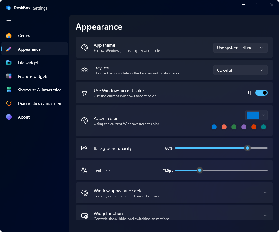Viewport: 279px width, 232px height.
Task: Turn off Use Windows accent color
Action: pos(261,93)
